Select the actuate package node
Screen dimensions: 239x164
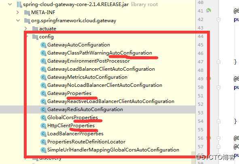click(48, 29)
